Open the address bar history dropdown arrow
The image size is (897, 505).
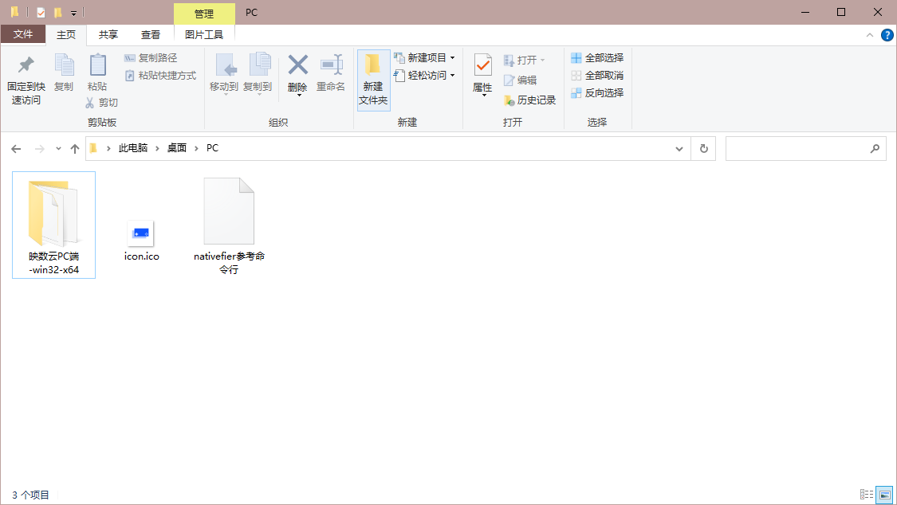679,148
